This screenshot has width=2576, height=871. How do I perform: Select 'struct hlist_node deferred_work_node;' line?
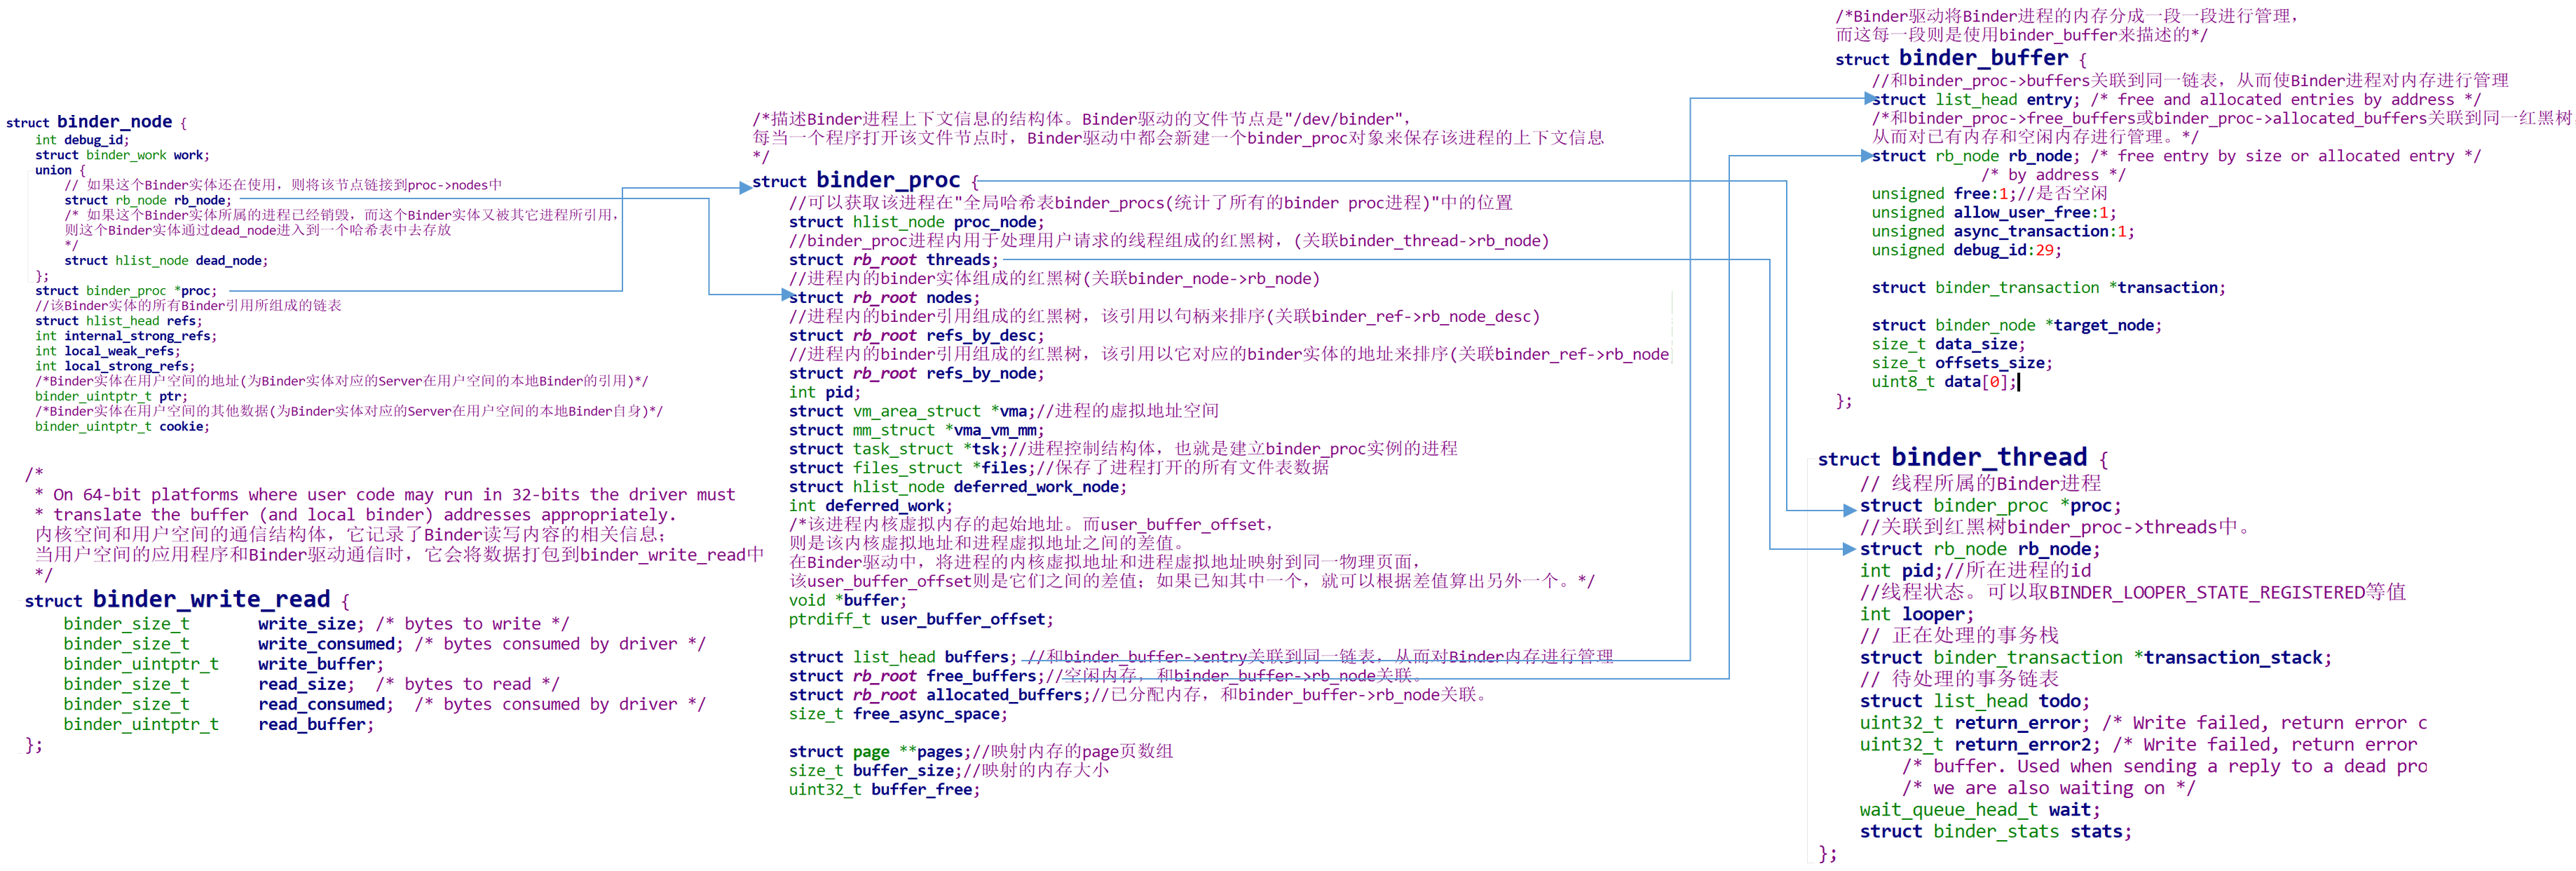(957, 487)
